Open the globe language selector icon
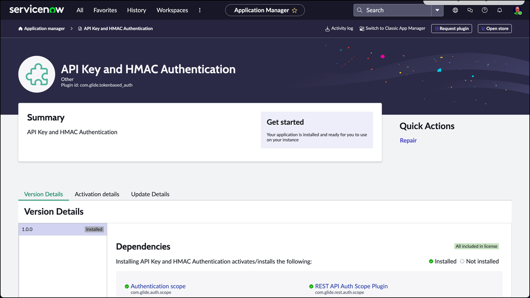The height and width of the screenshot is (298, 530). click(455, 10)
